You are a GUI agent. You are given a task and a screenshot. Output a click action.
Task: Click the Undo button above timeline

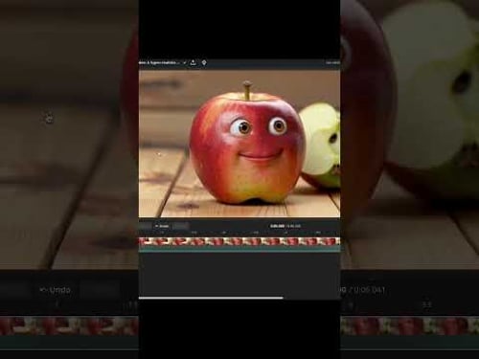(x=162, y=226)
